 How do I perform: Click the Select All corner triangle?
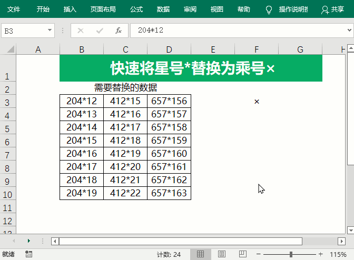11,49
